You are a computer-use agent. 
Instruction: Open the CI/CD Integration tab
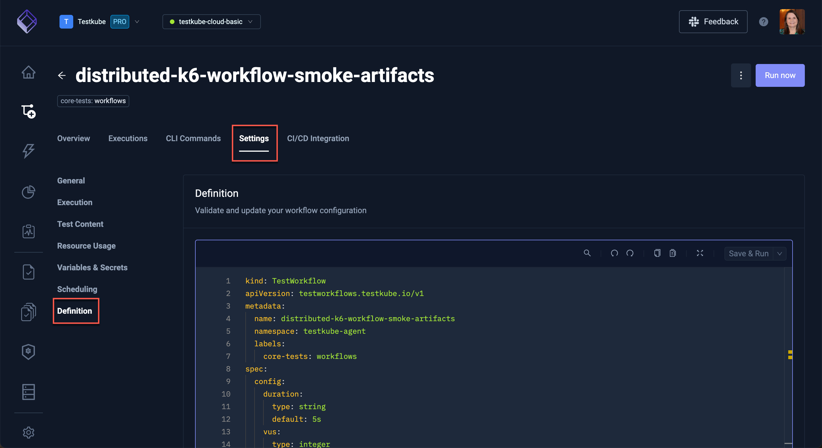(x=318, y=138)
